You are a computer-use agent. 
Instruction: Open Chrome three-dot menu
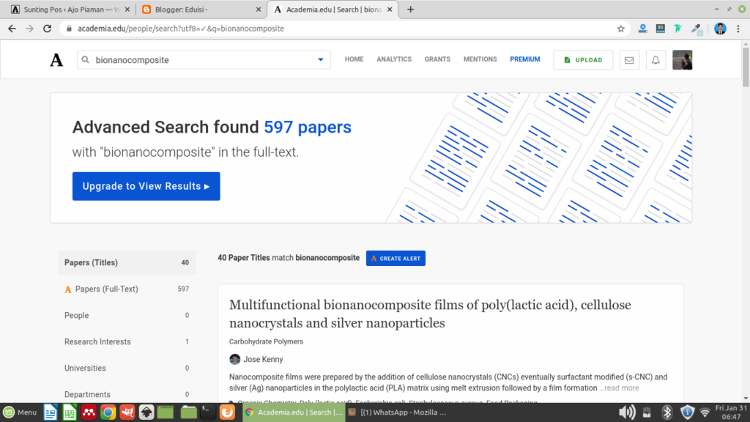tap(738, 29)
